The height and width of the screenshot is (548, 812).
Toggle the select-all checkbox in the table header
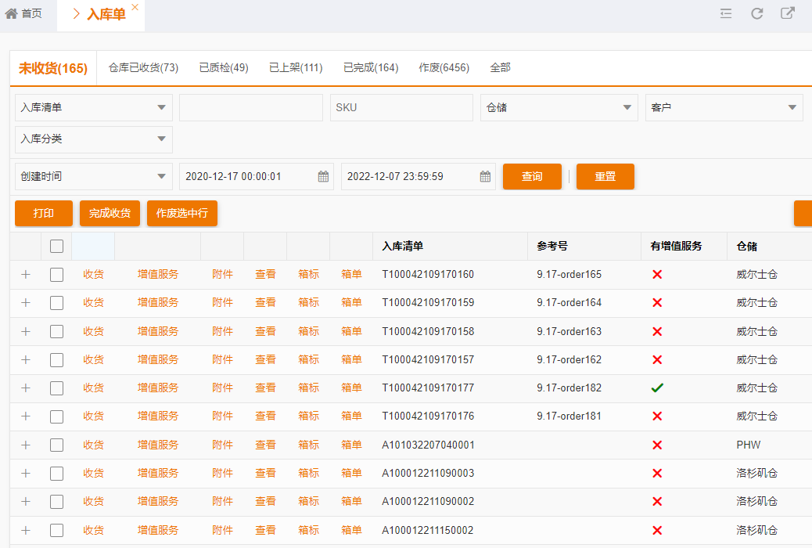click(x=56, y=247)
